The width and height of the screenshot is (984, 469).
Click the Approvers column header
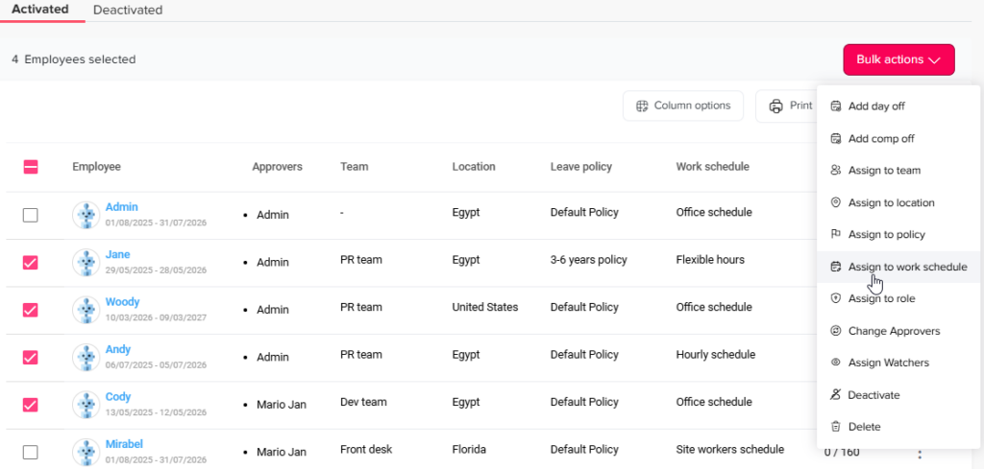(x=278, y=167)
